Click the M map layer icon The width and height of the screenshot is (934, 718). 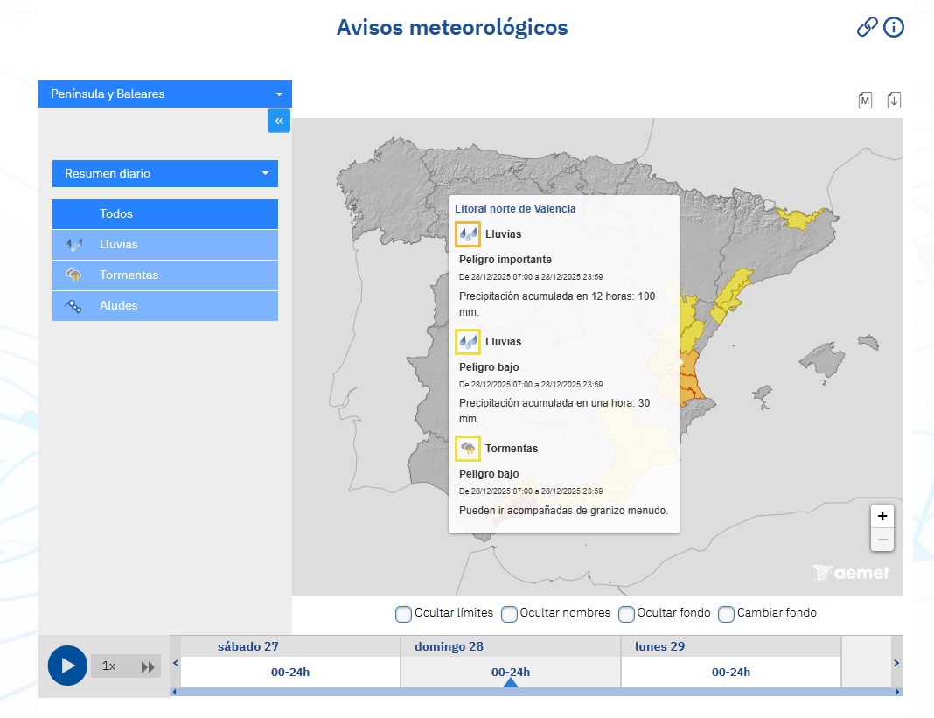point(865,100)
